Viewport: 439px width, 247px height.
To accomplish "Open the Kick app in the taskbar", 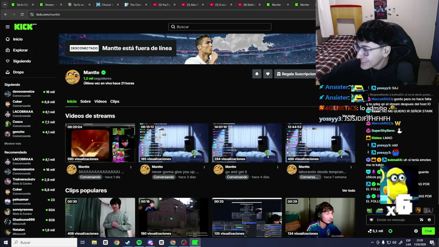I will 195,243.
